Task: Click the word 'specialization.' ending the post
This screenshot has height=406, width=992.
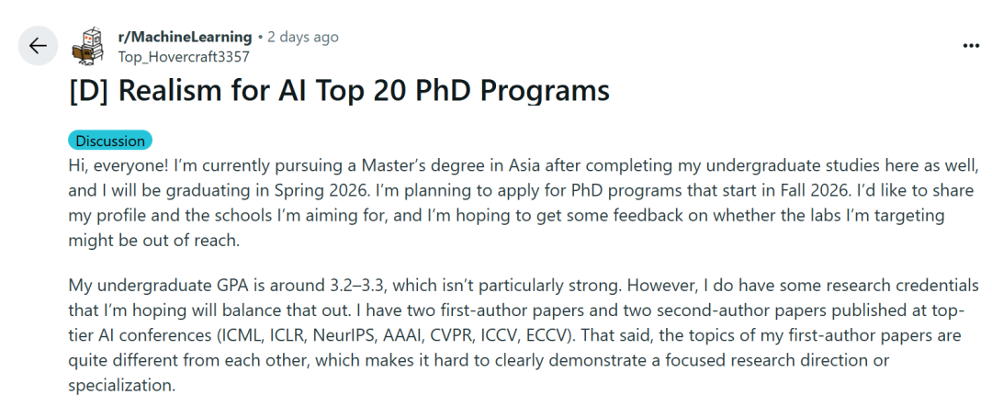Action: tap(120, 385)
